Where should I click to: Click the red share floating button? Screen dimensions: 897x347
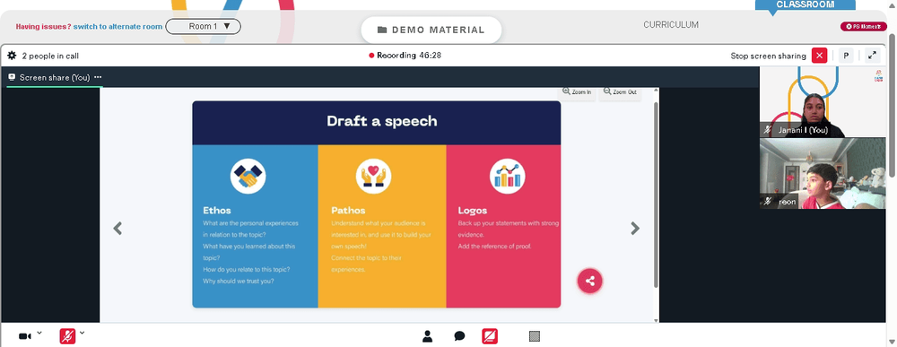tap(590, 281)
